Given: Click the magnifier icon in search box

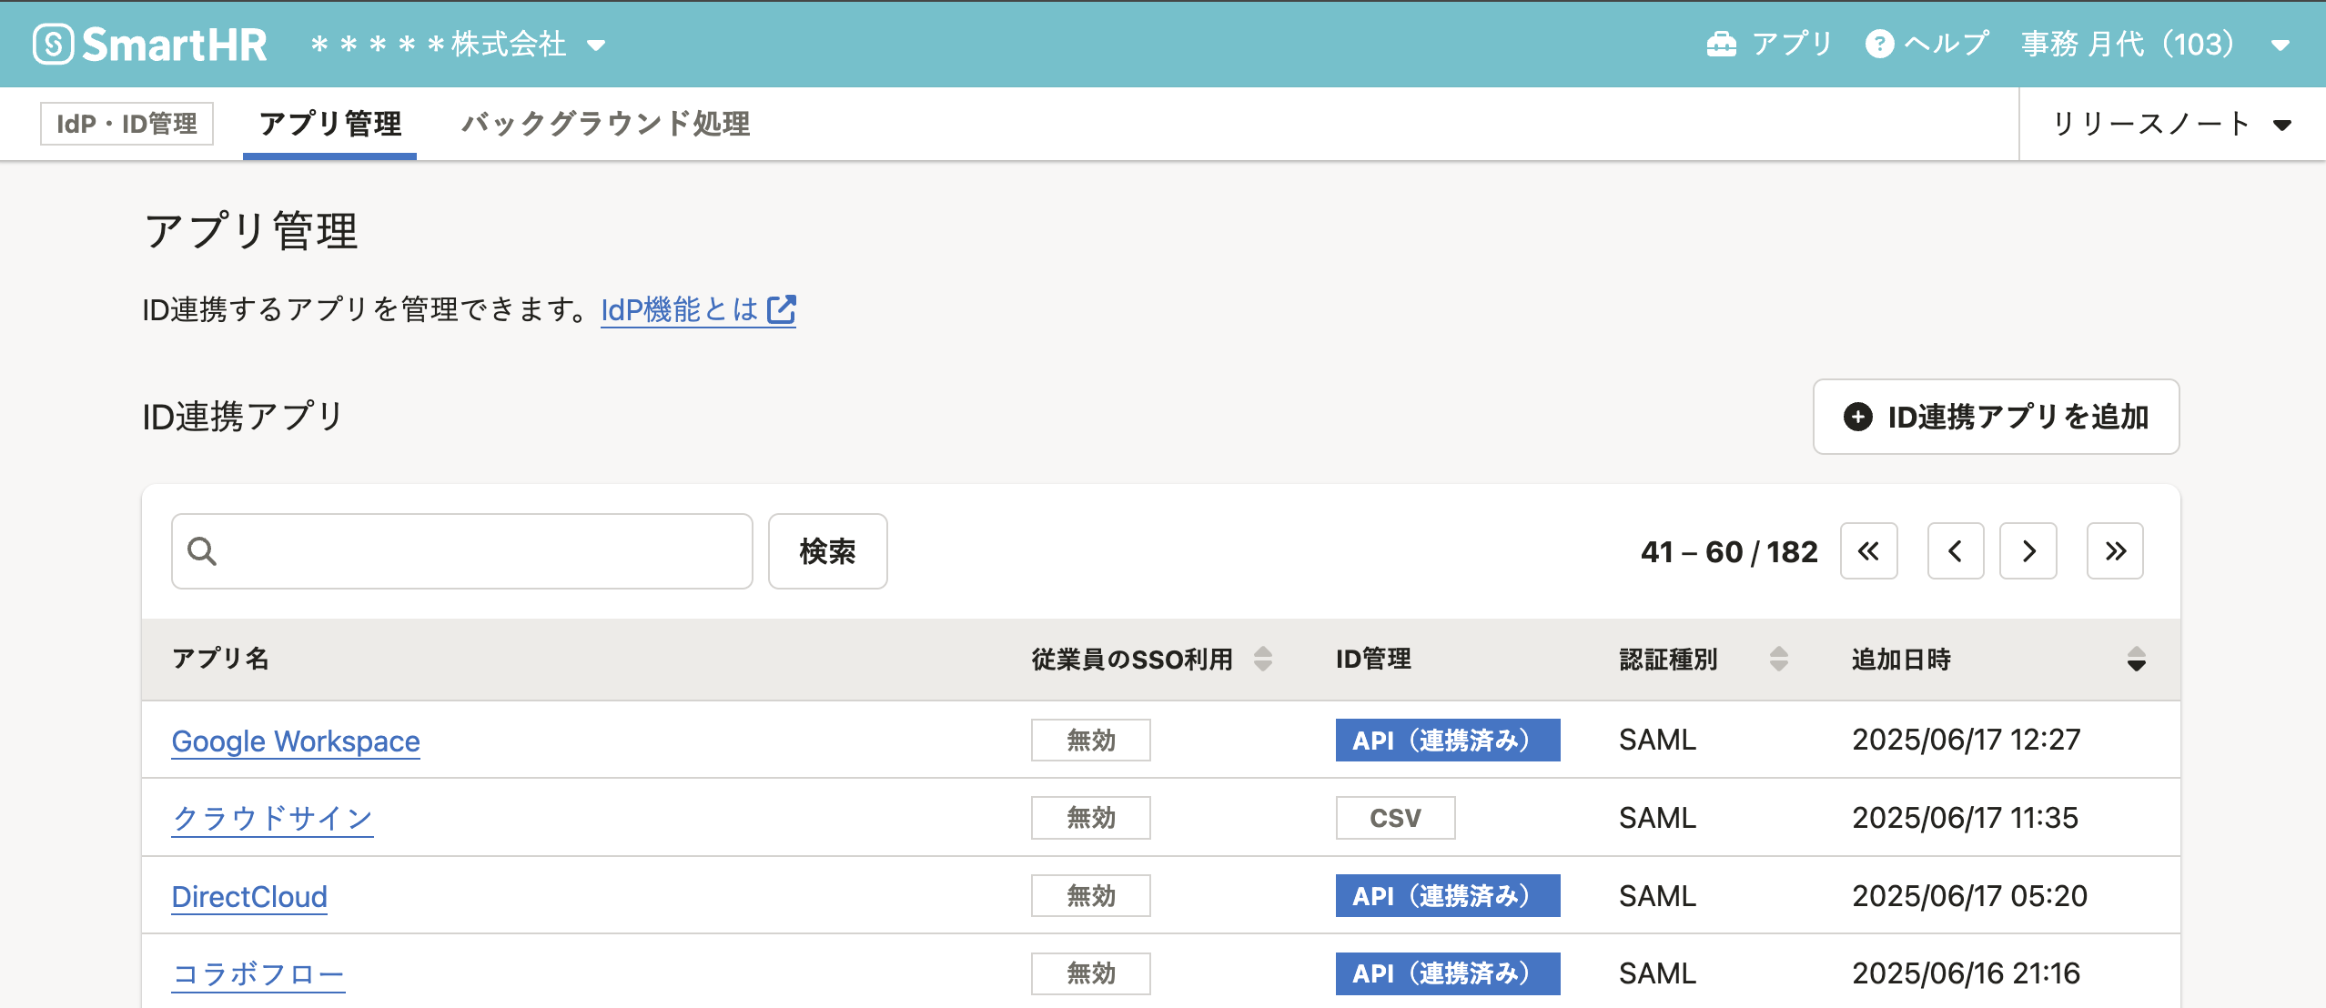Looking at the screenshot, I should [202, 551].
